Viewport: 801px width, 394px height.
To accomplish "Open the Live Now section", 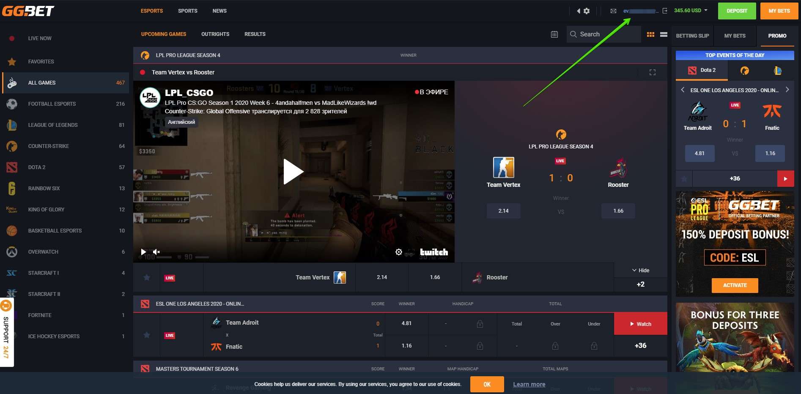I will [x=40, y=38].
